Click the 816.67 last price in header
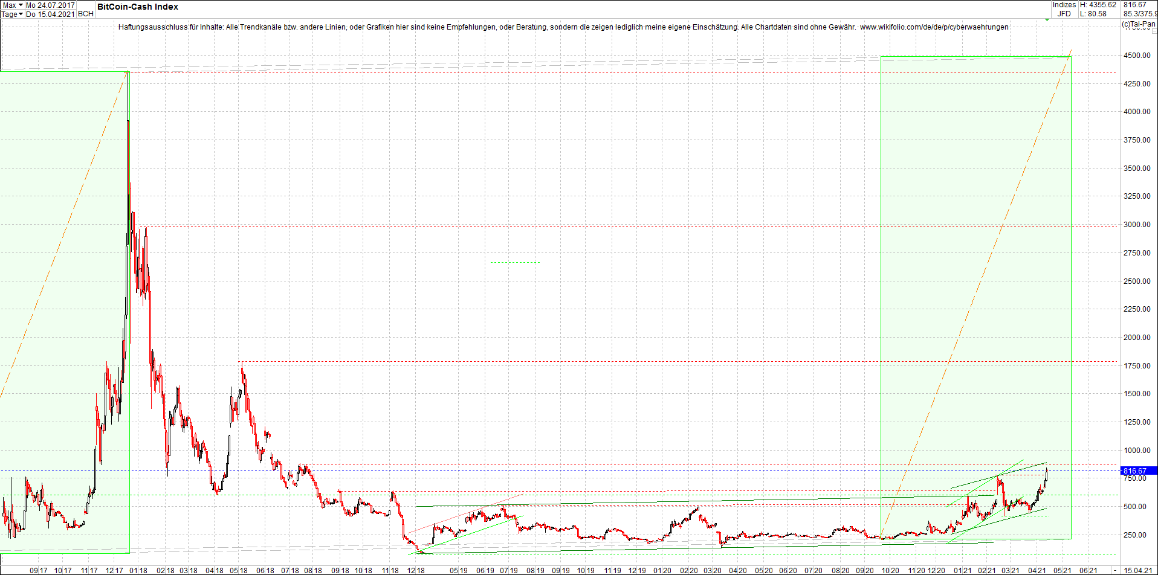 [x=1135, y=5]
